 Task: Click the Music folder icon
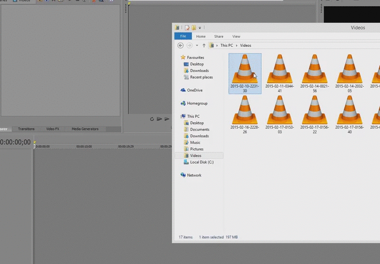point(186,142)
